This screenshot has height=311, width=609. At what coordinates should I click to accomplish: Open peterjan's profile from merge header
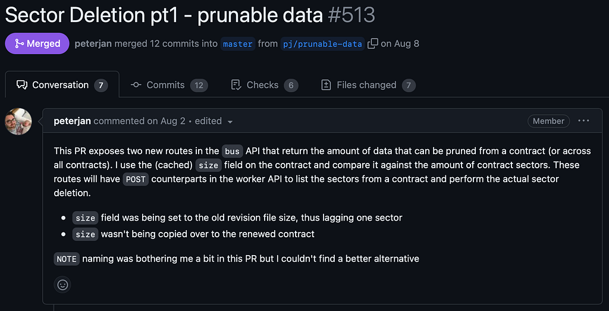point(93,43)
